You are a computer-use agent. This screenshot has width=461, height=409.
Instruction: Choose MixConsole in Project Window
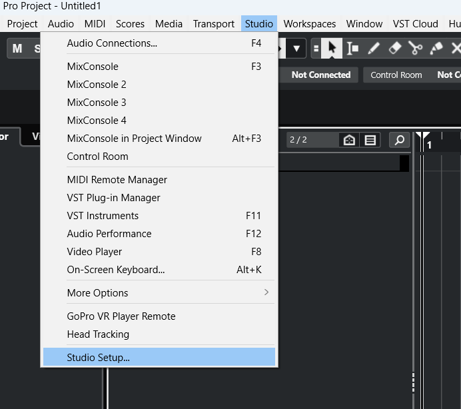point(159,138)
